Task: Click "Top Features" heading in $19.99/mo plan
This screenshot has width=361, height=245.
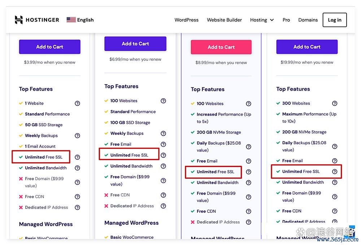Action: point(293,89)
